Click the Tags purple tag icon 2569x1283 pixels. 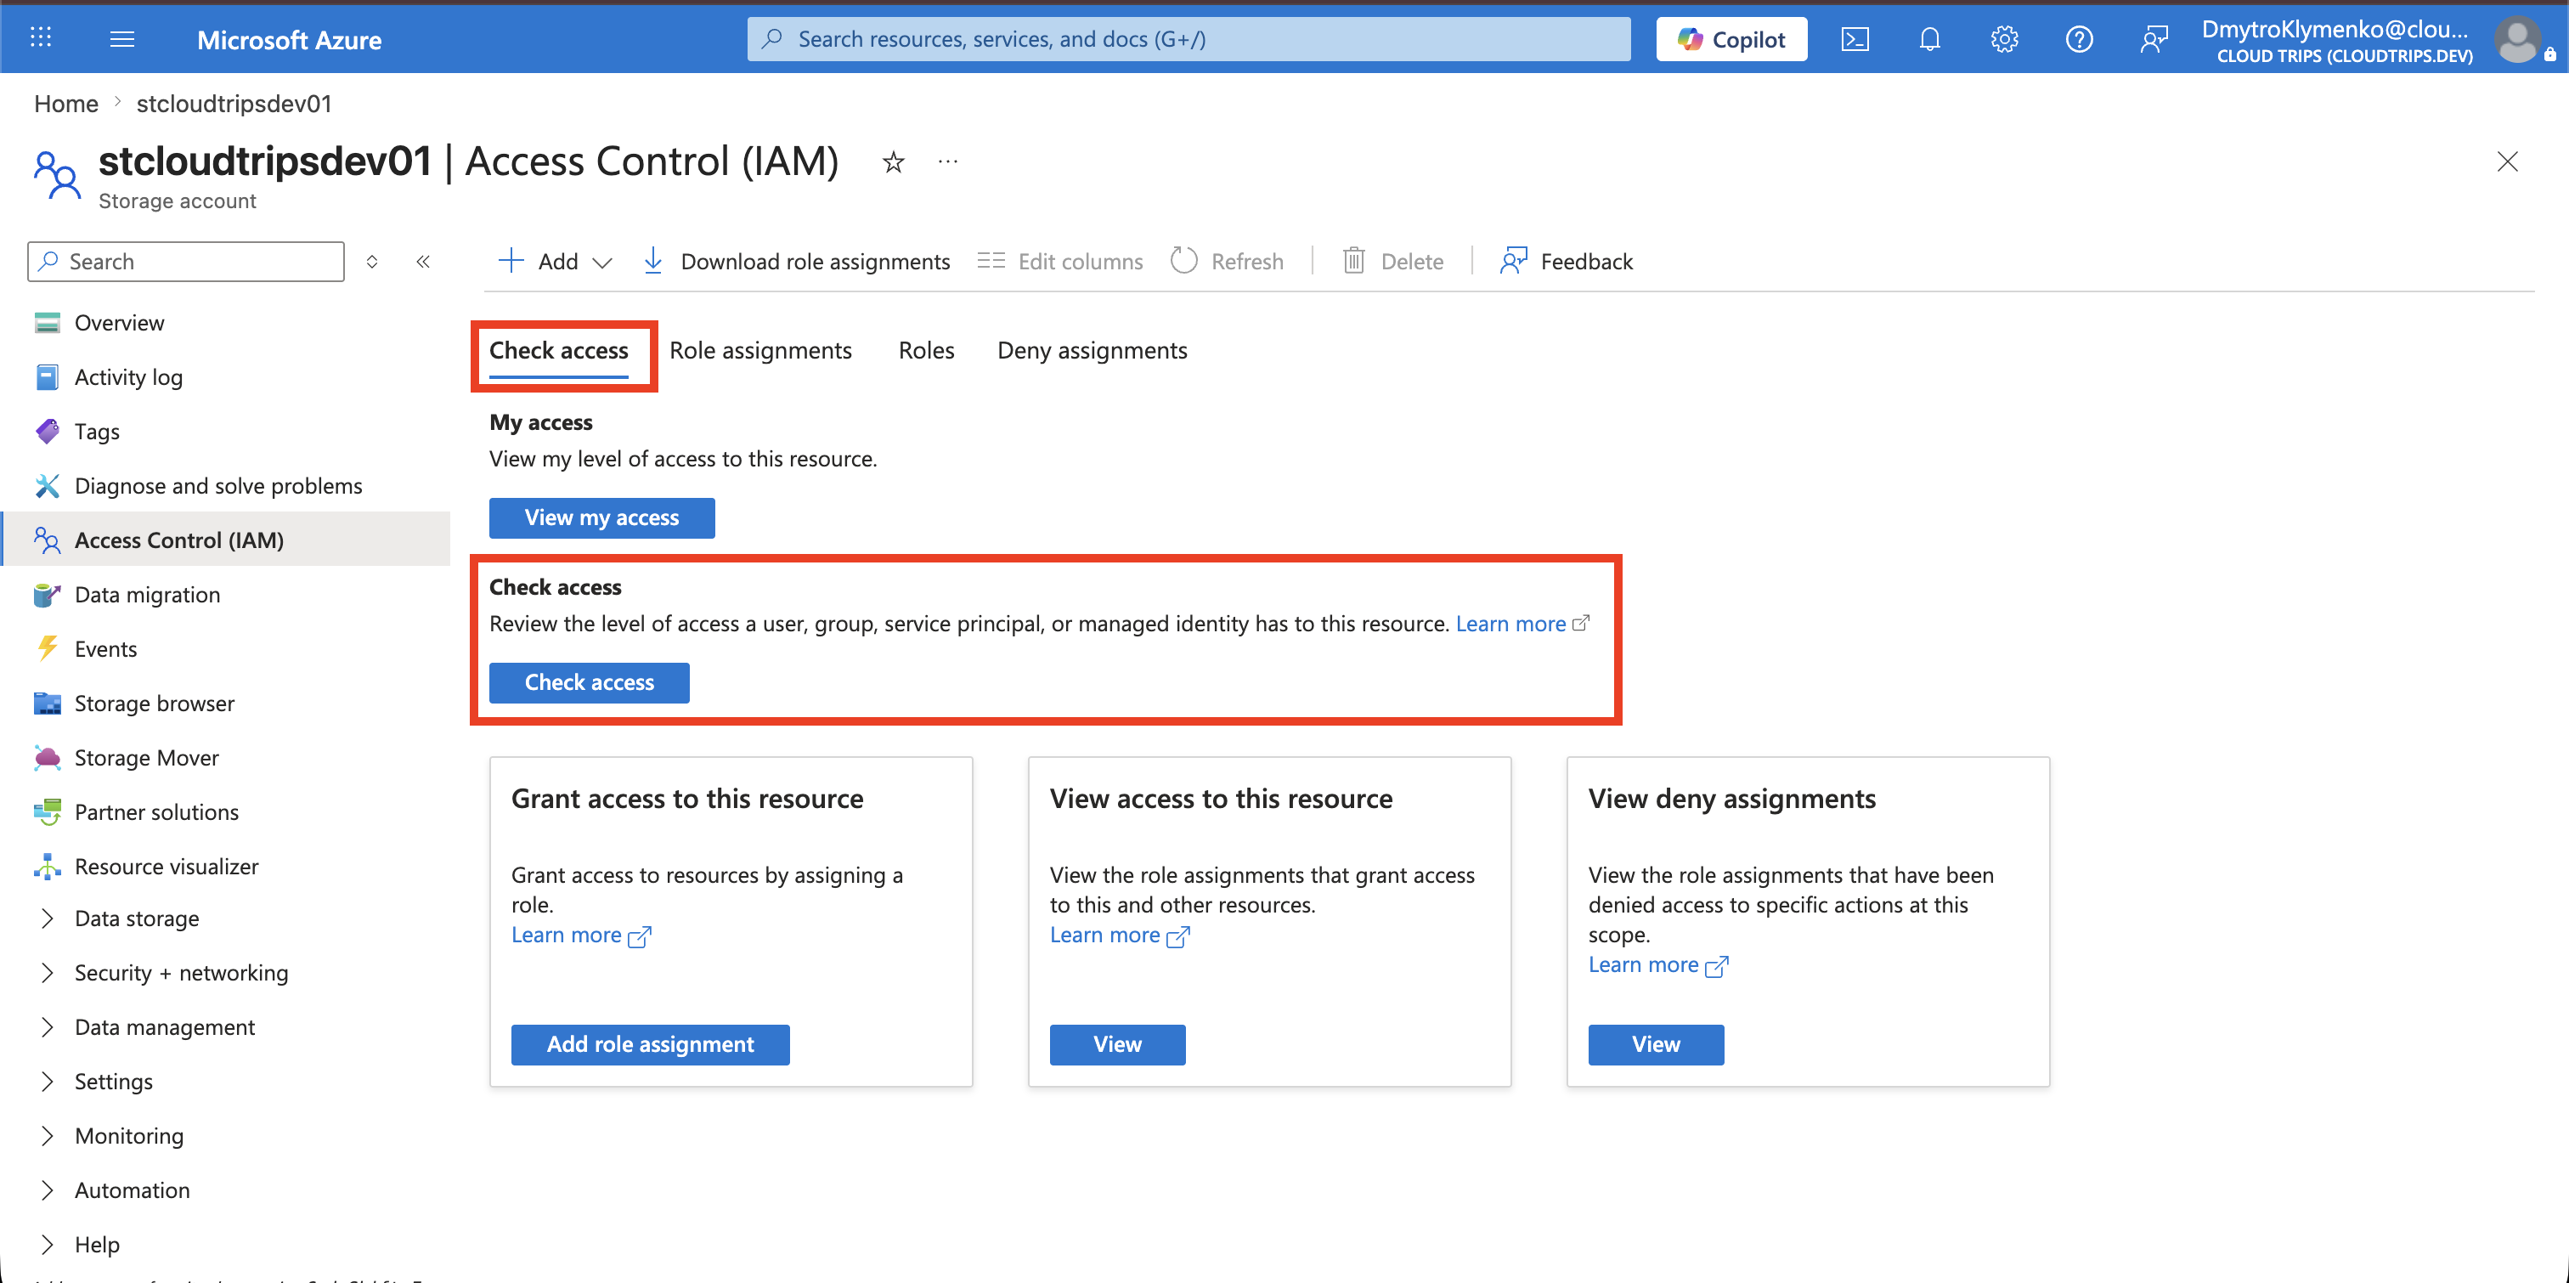[x=47, y=431]
